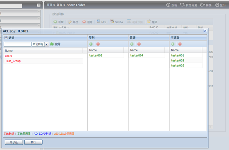The width and height of the screenshot is (229, 150).
Task: Click the red remove icon under 限制 column
Action: (x=98, y=44)
